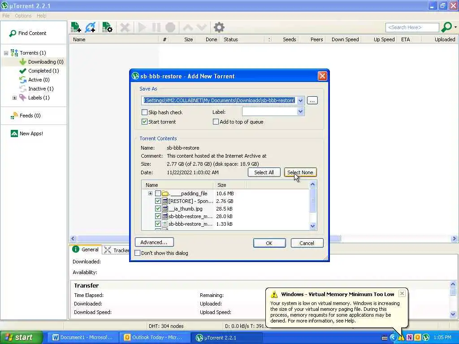Viewport: 459px width, 344px height.
Task: Uncheck the 28.0 kB sb-bbb-restore_m file
Action: pyautogui.click(x=158, y=216)
